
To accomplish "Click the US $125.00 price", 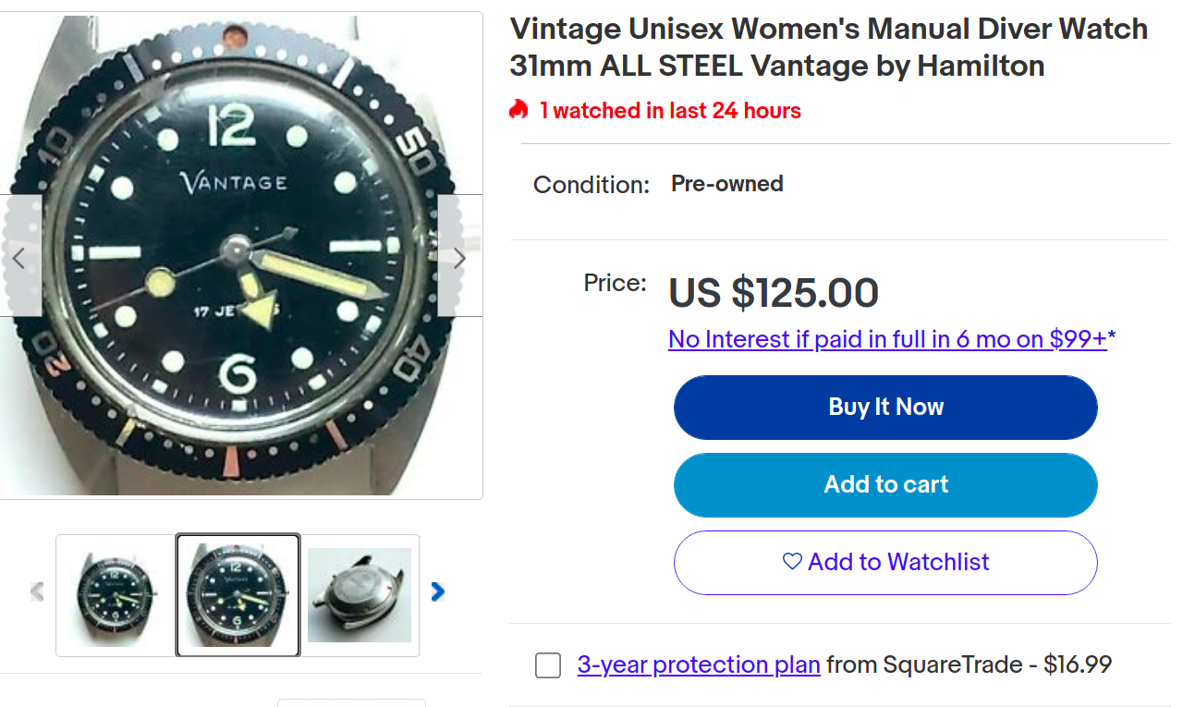I will (774, 293).
